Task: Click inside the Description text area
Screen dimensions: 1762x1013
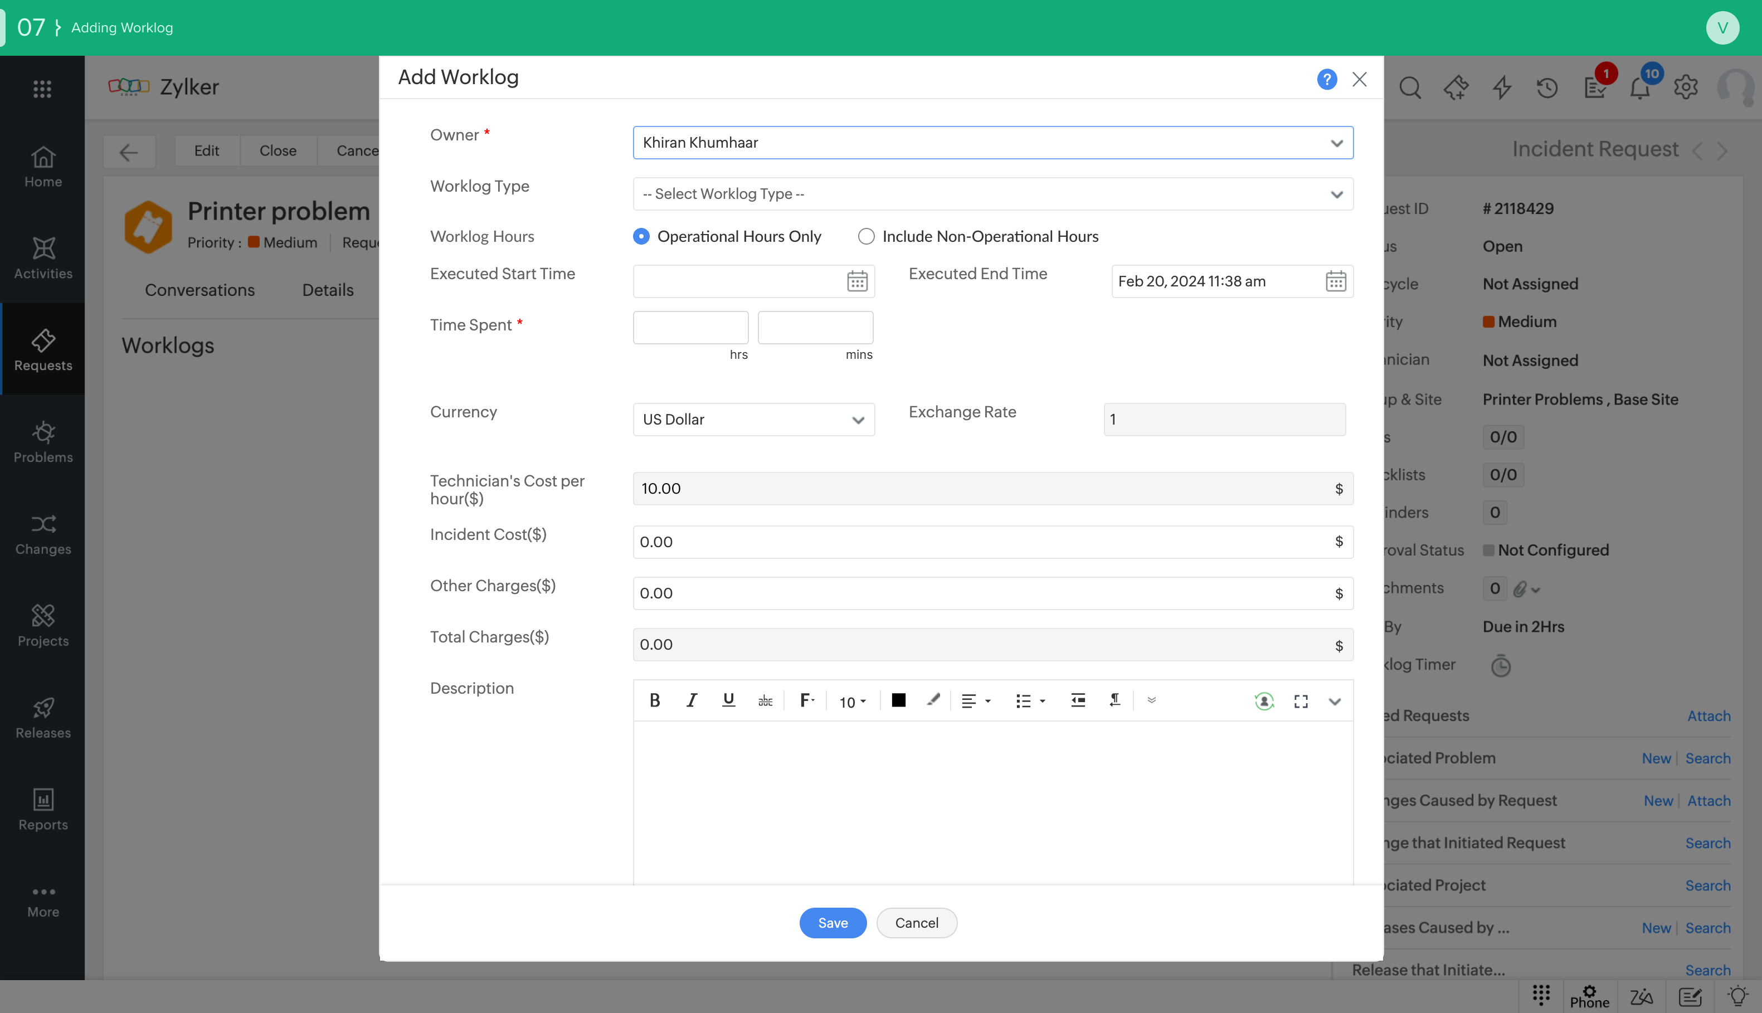Action: 992,803
